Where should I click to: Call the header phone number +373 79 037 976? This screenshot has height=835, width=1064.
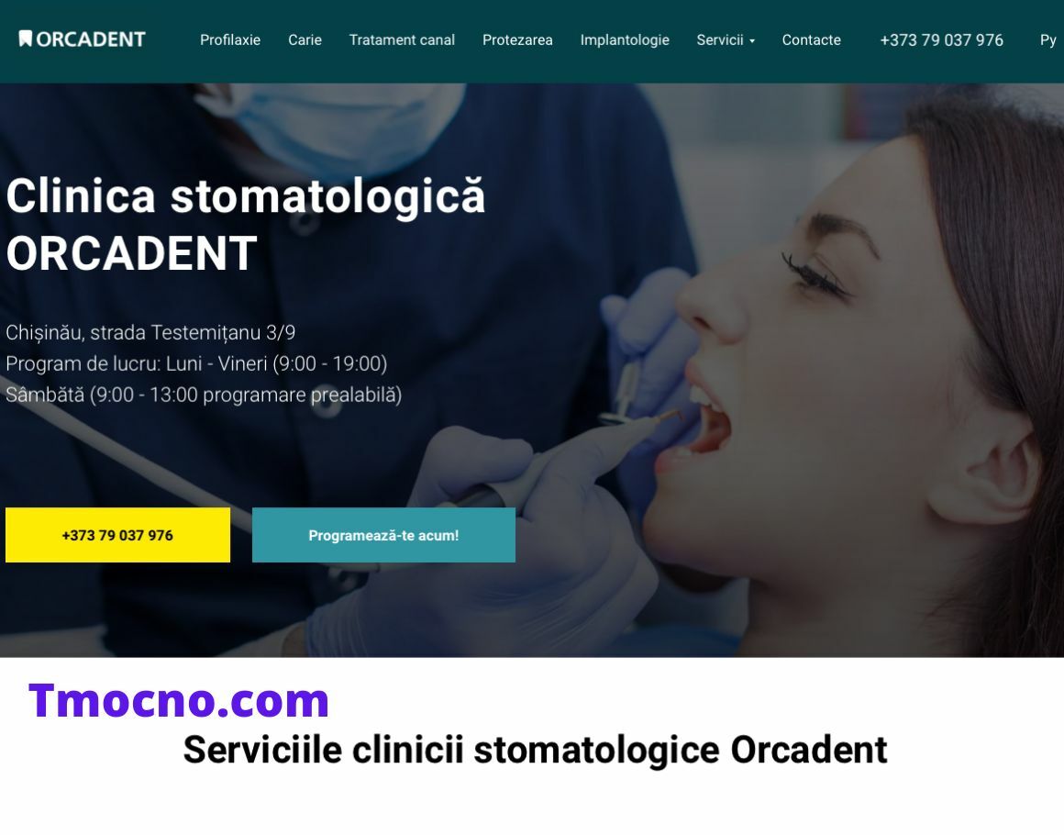pos(941,40)
